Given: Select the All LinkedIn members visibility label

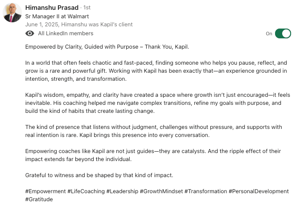Looking at the screenshot, I should pyautogui.click(x=66, y=33).
